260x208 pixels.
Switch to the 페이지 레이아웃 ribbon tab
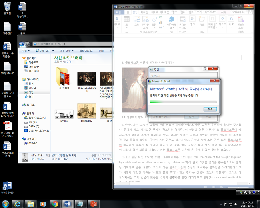click(160, 12)
